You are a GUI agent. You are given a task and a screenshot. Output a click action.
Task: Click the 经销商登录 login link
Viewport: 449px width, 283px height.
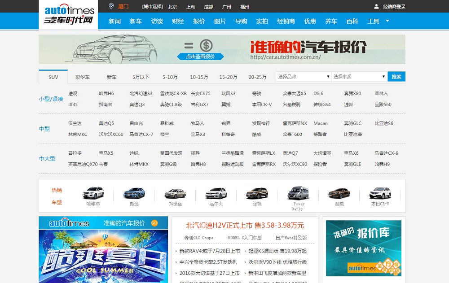[x=394, y=7]
